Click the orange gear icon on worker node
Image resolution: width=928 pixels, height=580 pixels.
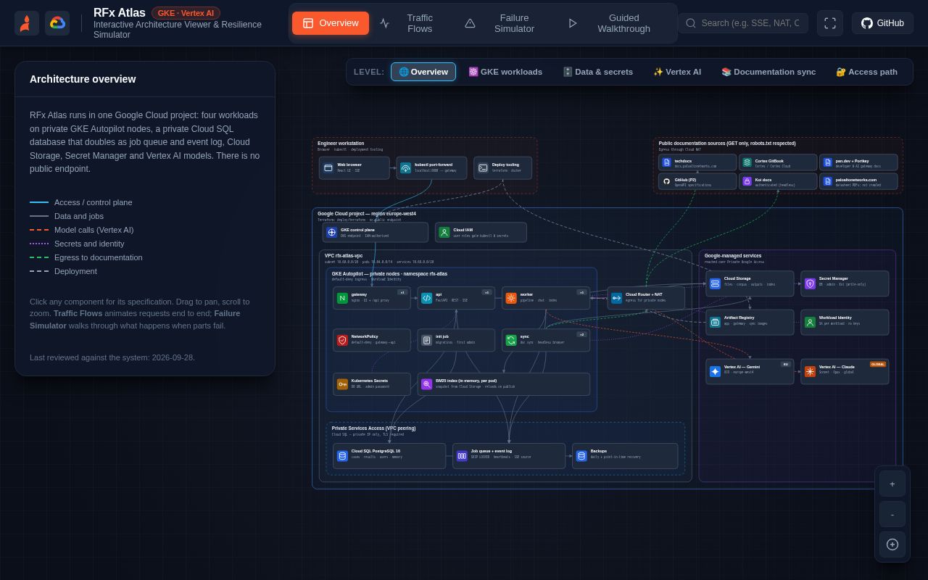click(511, 298)
